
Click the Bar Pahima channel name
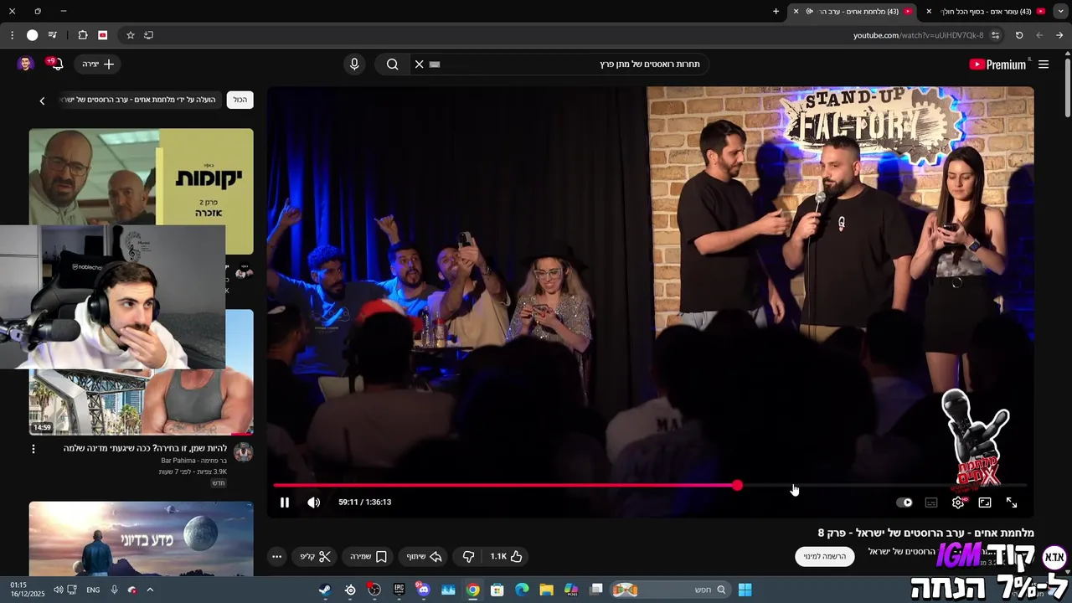pyautogui.click(x=194, y=461)
